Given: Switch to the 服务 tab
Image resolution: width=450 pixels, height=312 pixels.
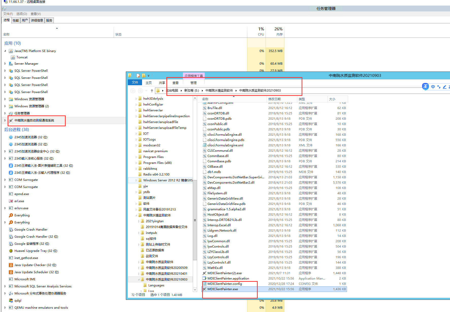Looking at the screenshot, I should click(49, 21).
